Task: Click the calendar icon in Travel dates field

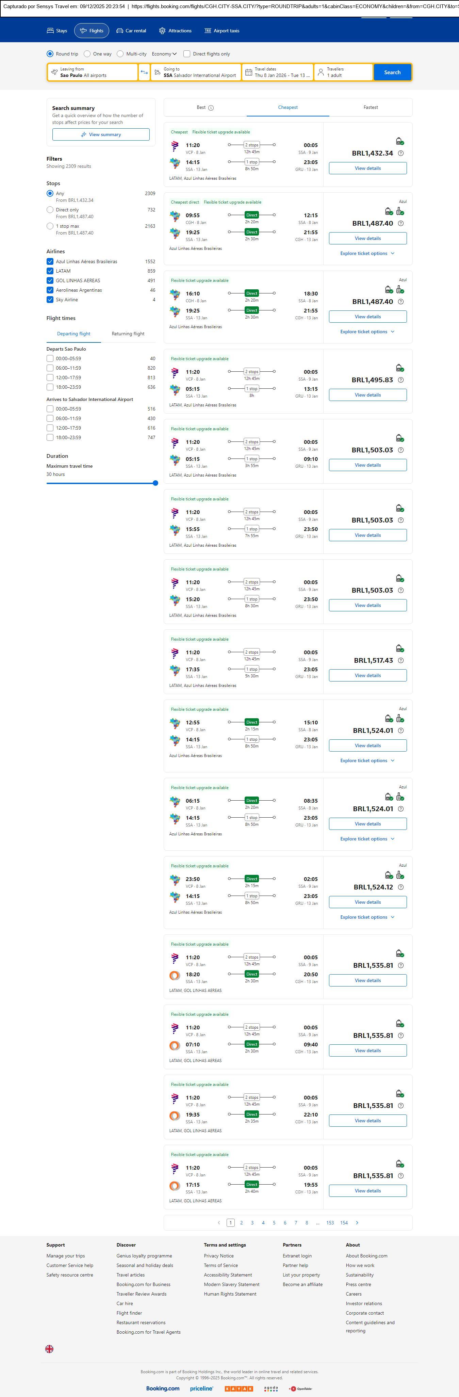Action: pos(248,72)
